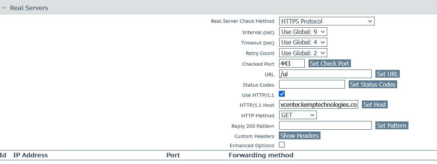Focus the Checked Port input field
This screenshot has width=437, height=164.
[x=292, y=64]
